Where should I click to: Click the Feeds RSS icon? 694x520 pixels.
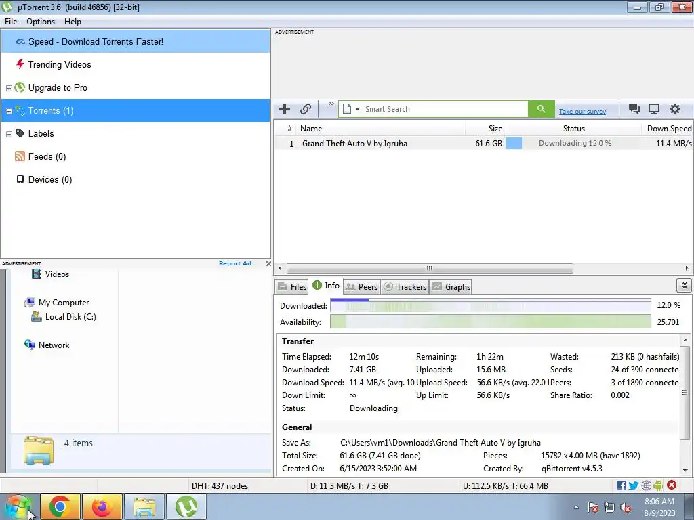point(20,156)
